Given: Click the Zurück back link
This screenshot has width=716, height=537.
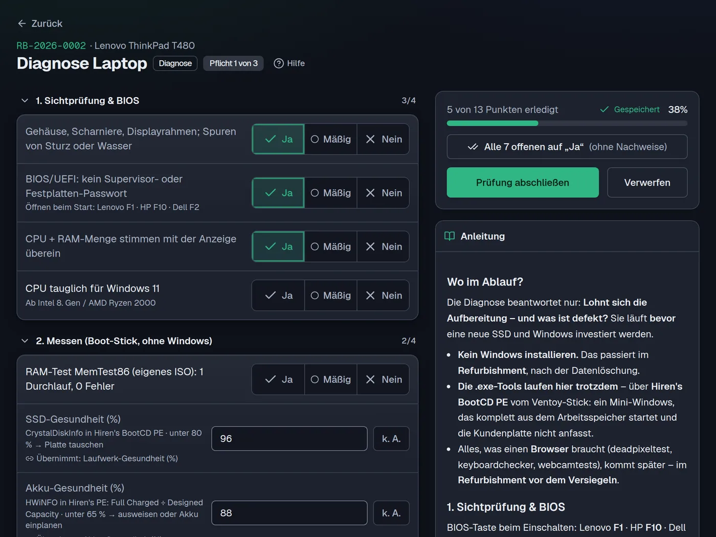Looking at the screenshot, I should (x=40, y=24).
